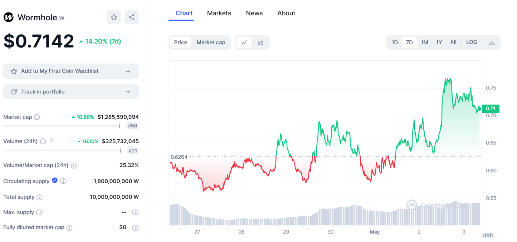Set chart range to 7D
The width and height of the screenshot is (517, 242).
[x=409, y=42]
